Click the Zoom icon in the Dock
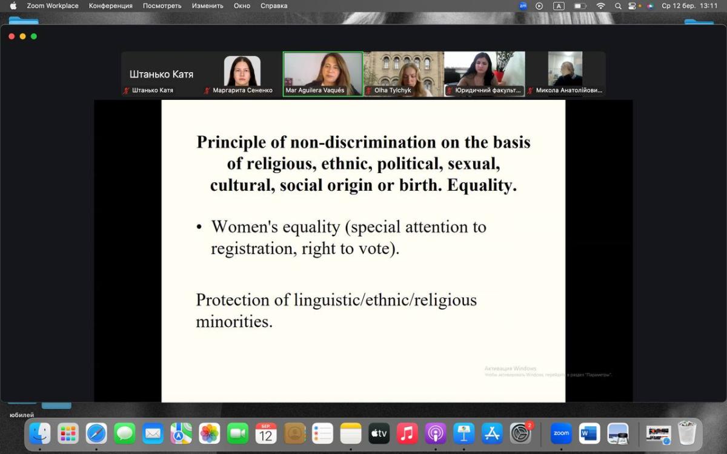This screenshot has height=454, width=727. coord(561,433)
